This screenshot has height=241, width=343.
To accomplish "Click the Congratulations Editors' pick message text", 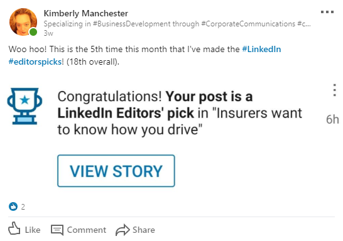I will 180,113.
